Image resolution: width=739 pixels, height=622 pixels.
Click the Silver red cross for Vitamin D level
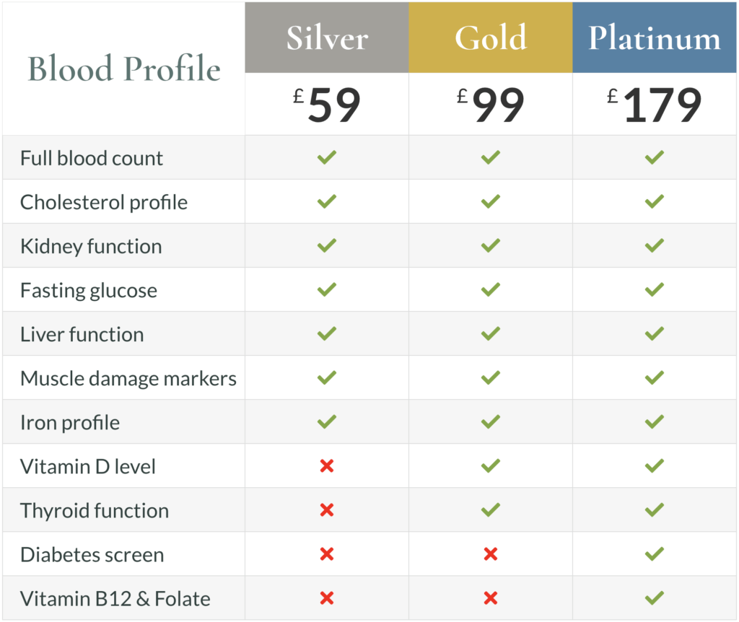click(x=327, y=466)
